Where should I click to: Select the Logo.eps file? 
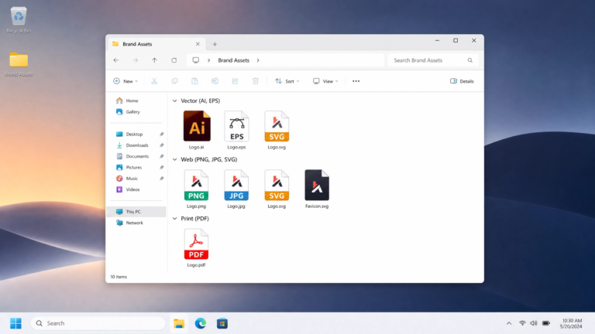[236, 130]
